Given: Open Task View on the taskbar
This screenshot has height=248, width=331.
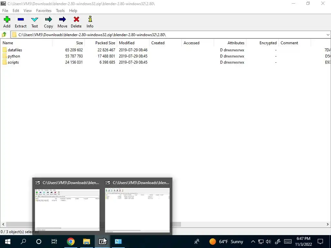Looking at the screenshot, I should [54, 242].
